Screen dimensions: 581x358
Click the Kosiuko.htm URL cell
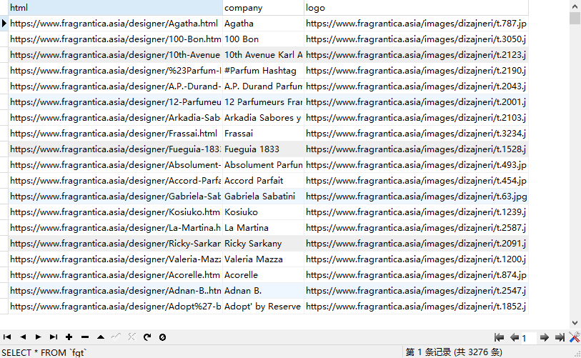pos(115,212)
